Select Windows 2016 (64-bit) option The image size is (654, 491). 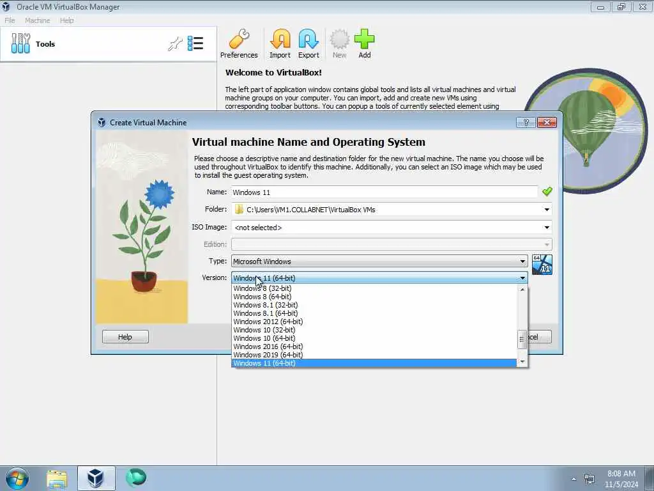pos(374,347)
